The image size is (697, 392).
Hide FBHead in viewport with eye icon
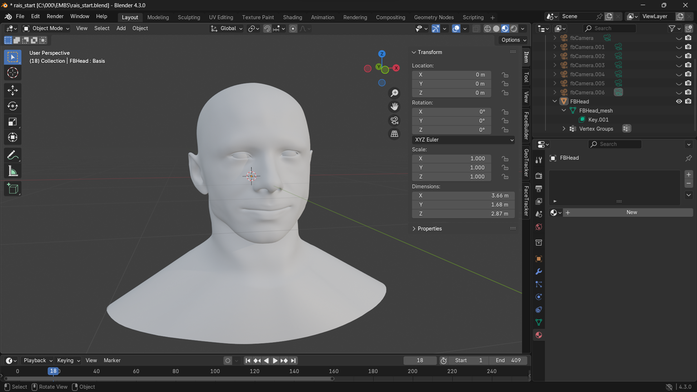coord(679,102)
